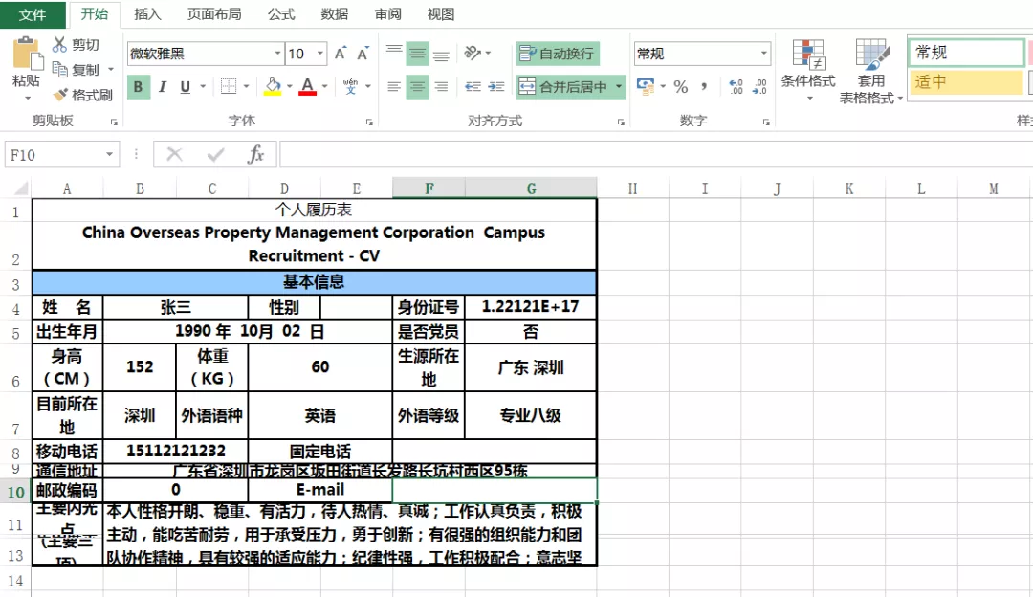Apply percent style
Viewport: 1033px width, 597px height.
pyautogui.click(x=681, y=86)
